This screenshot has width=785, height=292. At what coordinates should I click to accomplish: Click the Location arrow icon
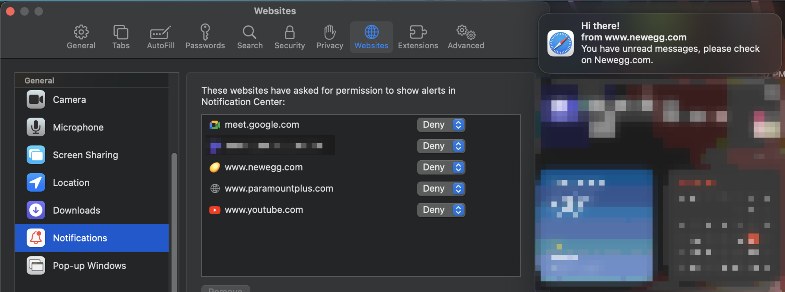click(x=36, y=183)
